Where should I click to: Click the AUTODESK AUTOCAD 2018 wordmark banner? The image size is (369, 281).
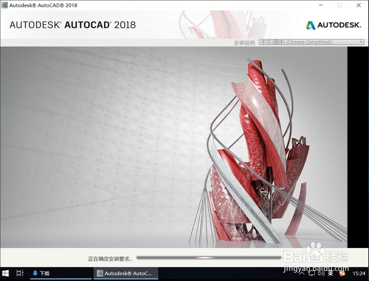[72, 25]
